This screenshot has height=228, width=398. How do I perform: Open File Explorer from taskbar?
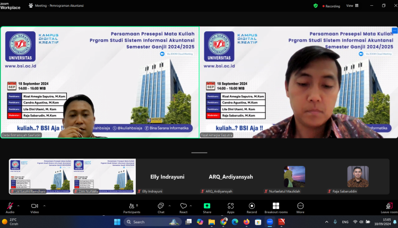pos(212,222)
